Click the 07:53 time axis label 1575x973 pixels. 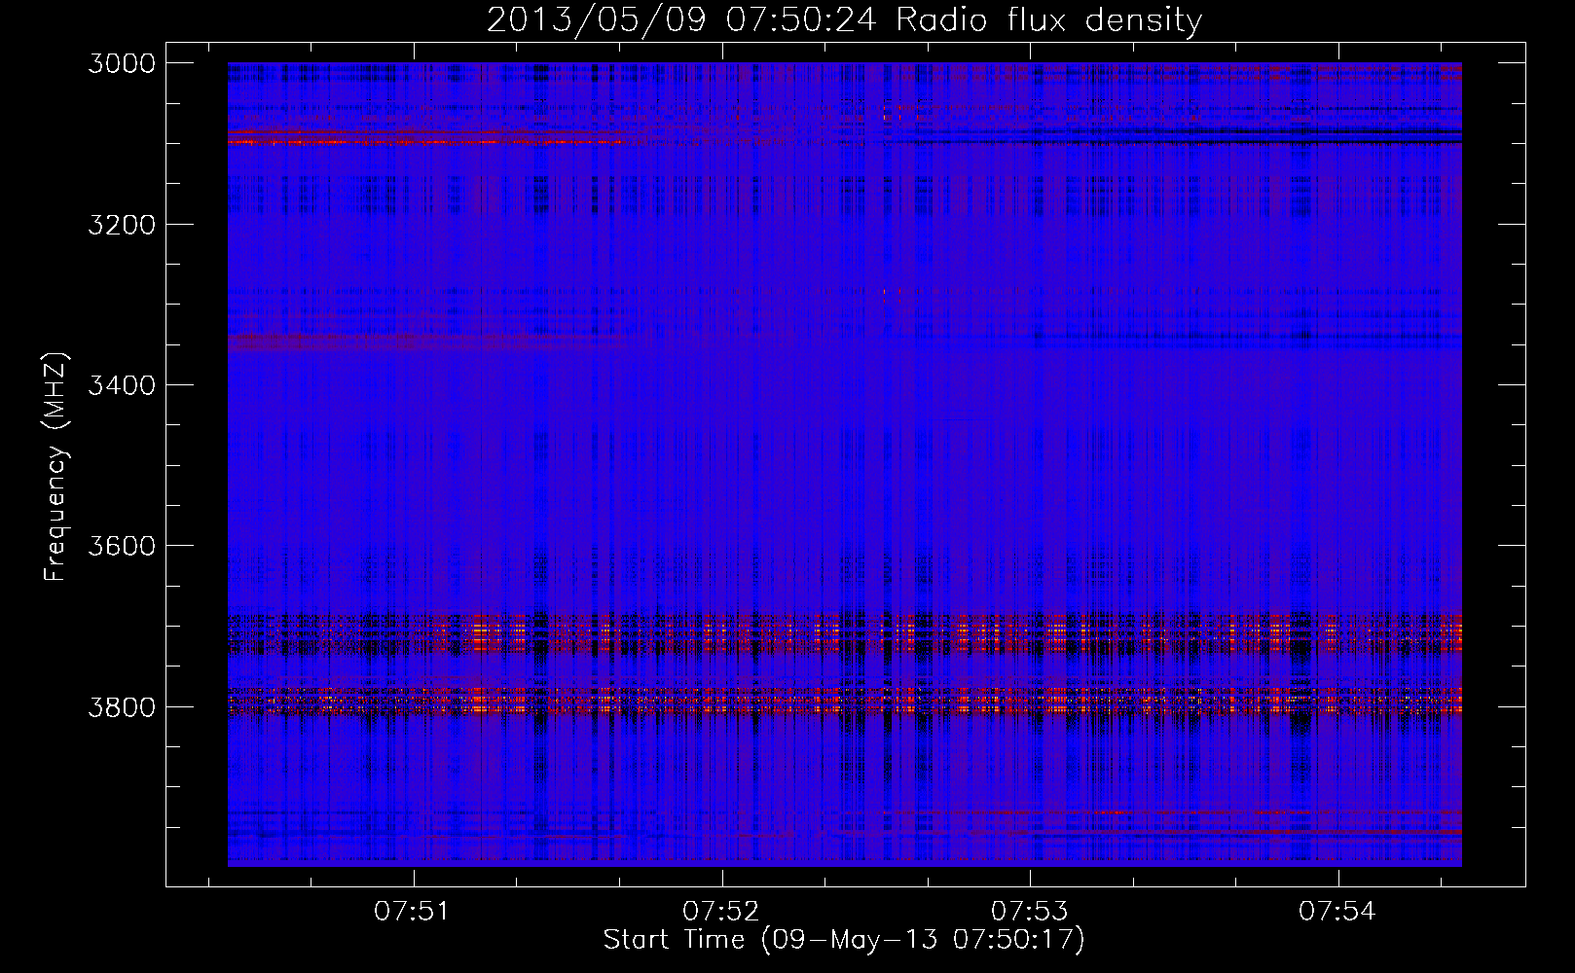pos(1030,912)
